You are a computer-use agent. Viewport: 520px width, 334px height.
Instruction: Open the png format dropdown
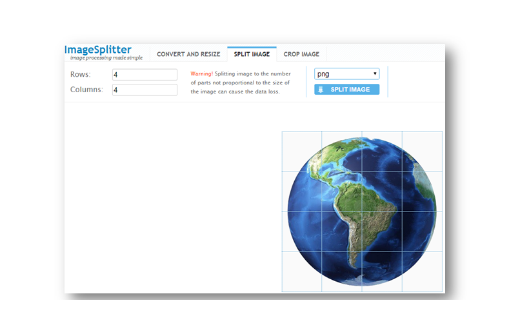pyautogui.click(x=347, y=74)
